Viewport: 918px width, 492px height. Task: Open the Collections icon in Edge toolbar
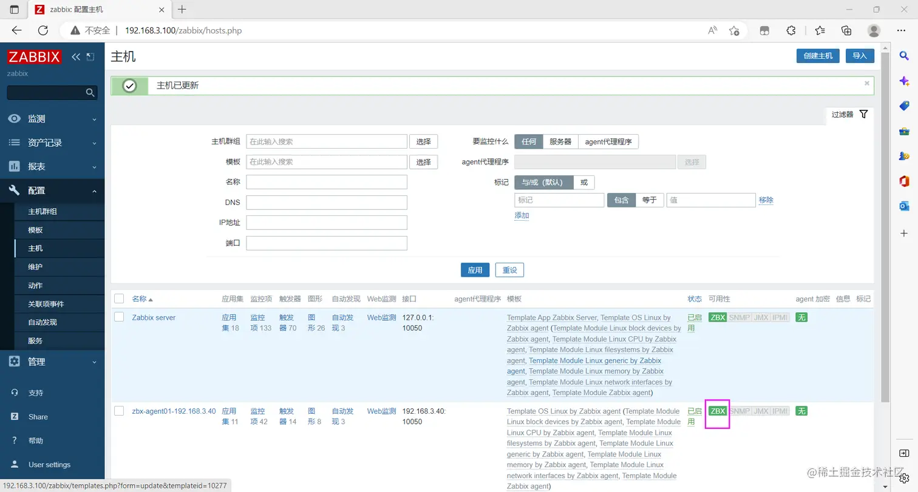847,30
